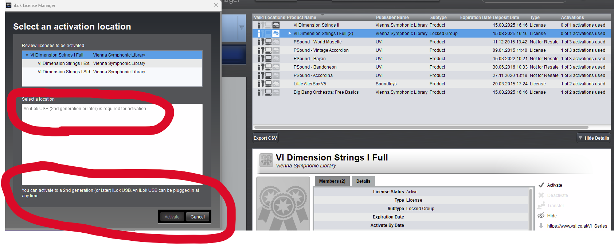Click the Hide Details disclosure button
The image size is (614, 244).
pyautogui.click(x=593, y=138)
